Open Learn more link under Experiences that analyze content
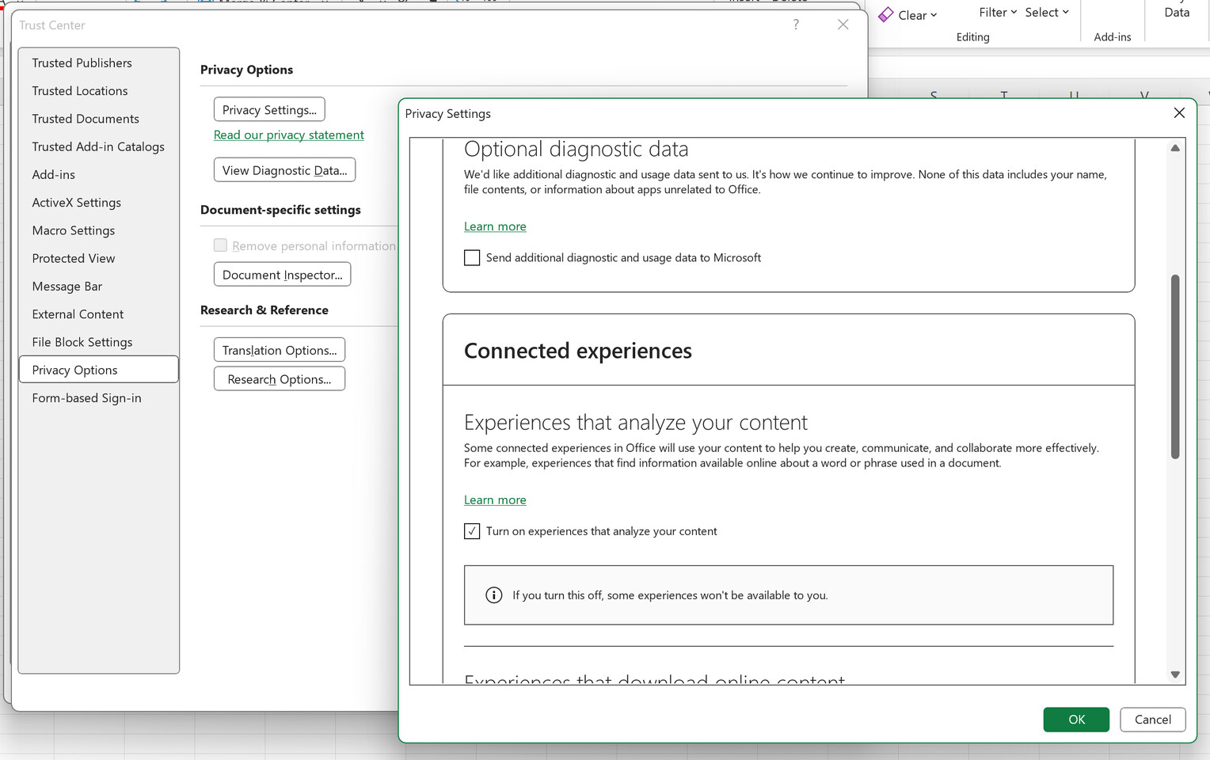Screen dimensions: 1210x760 coord(495,500)
